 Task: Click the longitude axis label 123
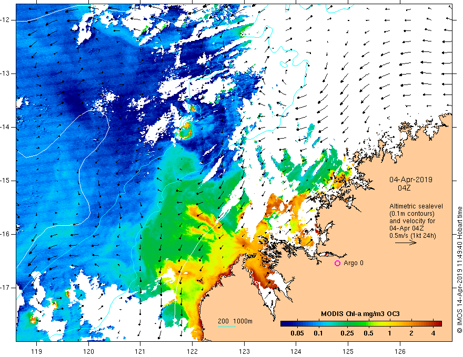tap(244, 351)
